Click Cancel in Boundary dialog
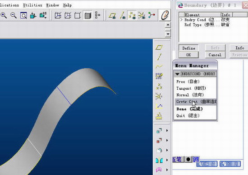Screen dimensions: 248x175 pyautogui.click(x=215, y=55)
